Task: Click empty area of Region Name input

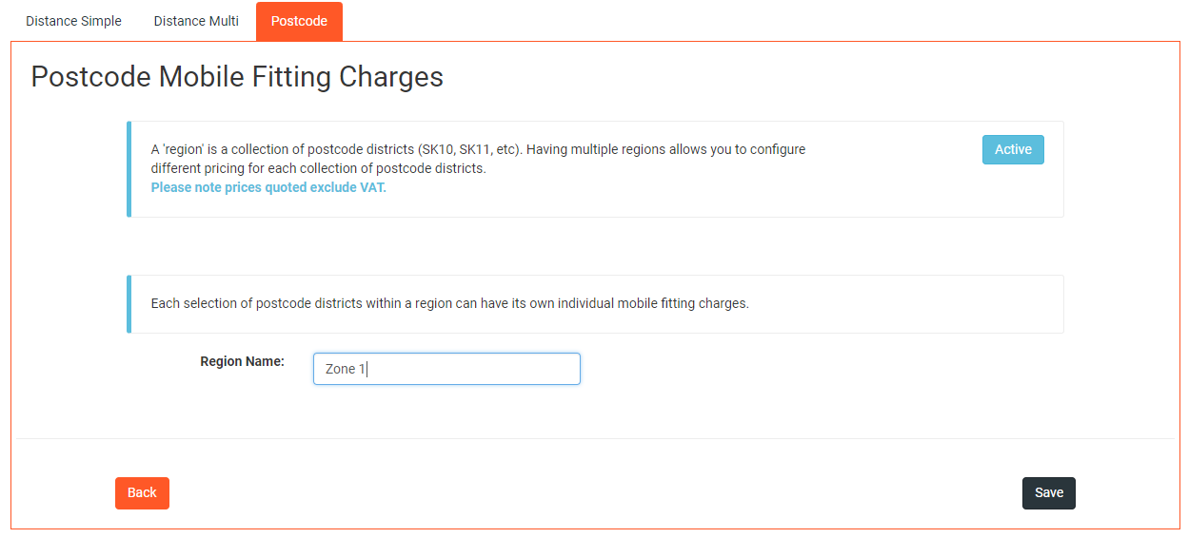Action: click(476, 369)
